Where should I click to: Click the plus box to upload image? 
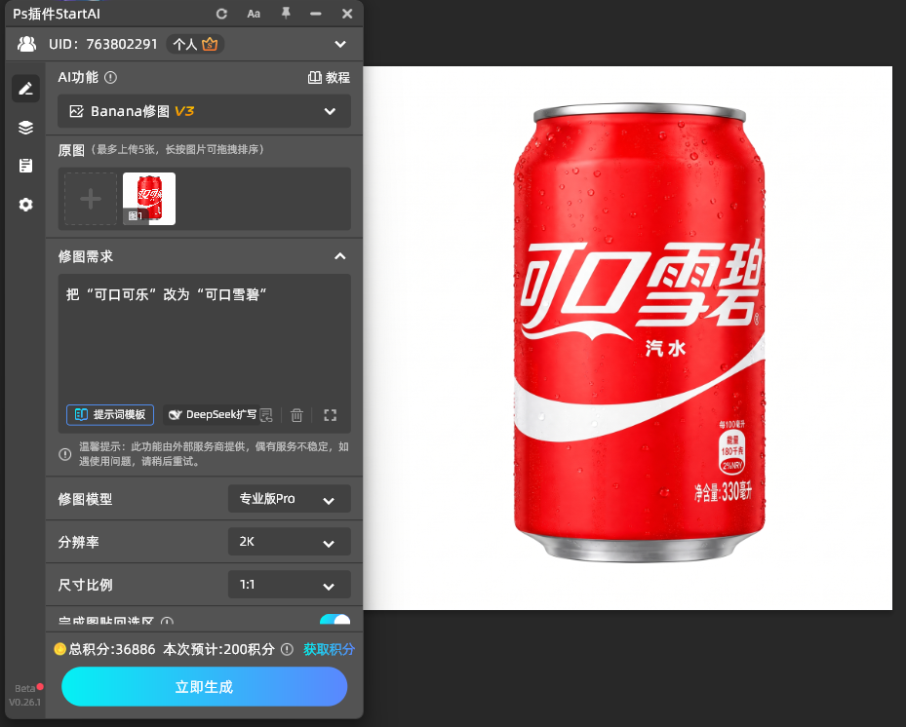pyautogui.click(x=90, y=199)
